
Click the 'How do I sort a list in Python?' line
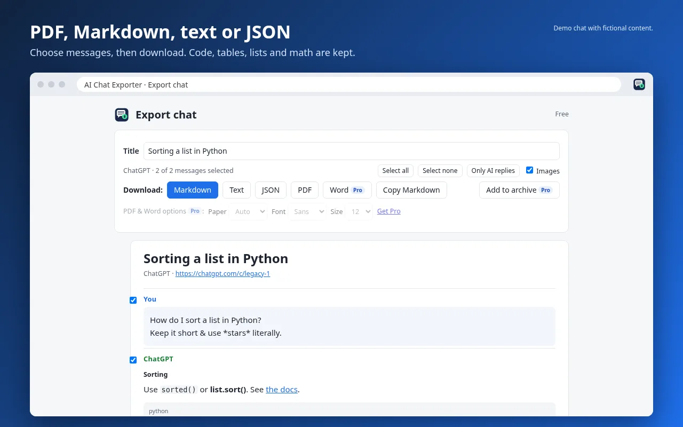click(x=205, y=320)
